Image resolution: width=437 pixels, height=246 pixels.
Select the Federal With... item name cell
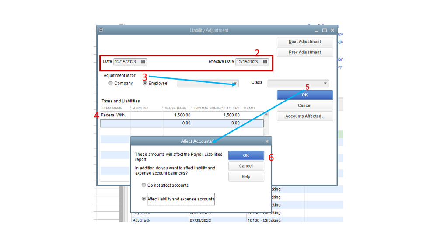tap(115, 115)
